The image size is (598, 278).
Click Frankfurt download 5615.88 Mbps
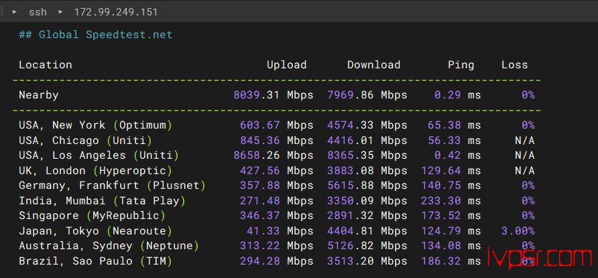click(x=367, y=186)
